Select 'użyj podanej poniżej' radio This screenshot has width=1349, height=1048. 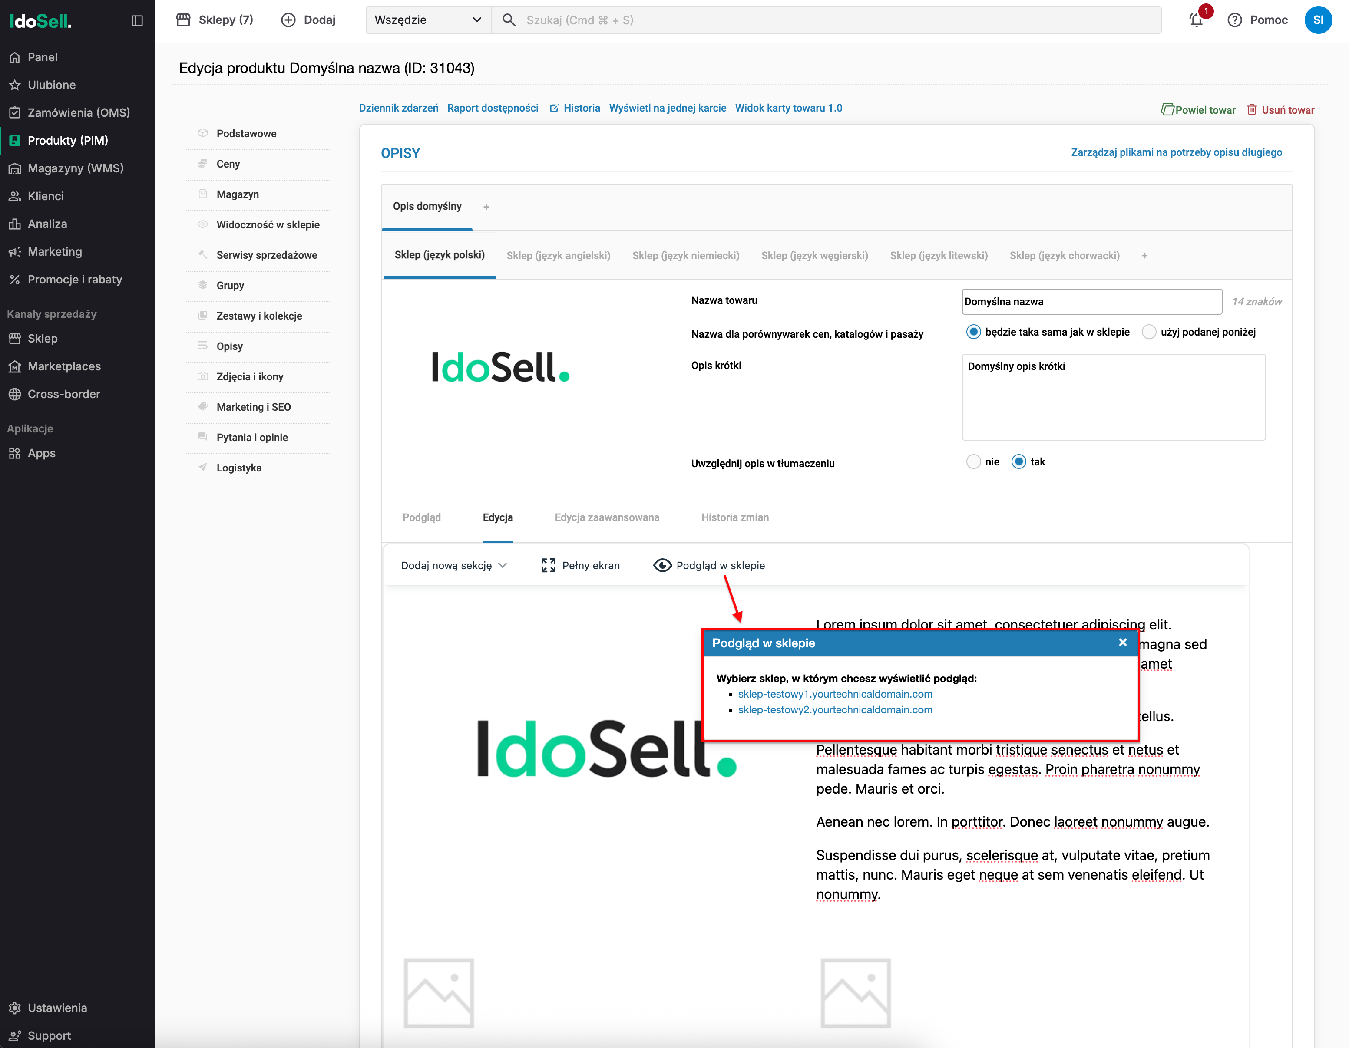click(x=1149, y=332)
